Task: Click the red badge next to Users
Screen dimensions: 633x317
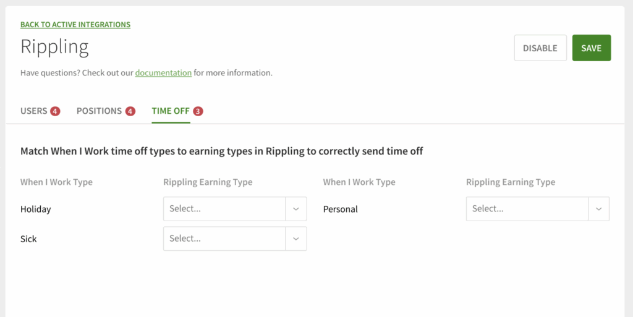Action: pyautogui.click(x=56, y=111)
